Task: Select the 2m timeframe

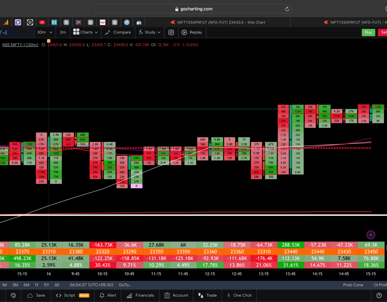Action: pyautogui.click(x=63, y=32)
